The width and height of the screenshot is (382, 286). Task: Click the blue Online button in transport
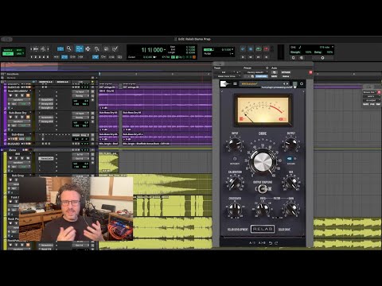tap(243, 49)
